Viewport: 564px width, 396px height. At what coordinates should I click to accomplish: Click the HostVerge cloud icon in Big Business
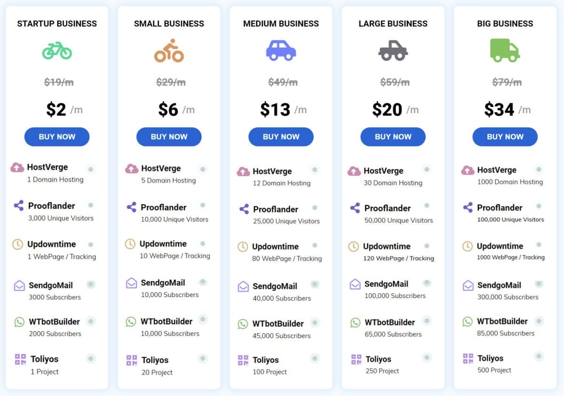(x=468, y=170)
